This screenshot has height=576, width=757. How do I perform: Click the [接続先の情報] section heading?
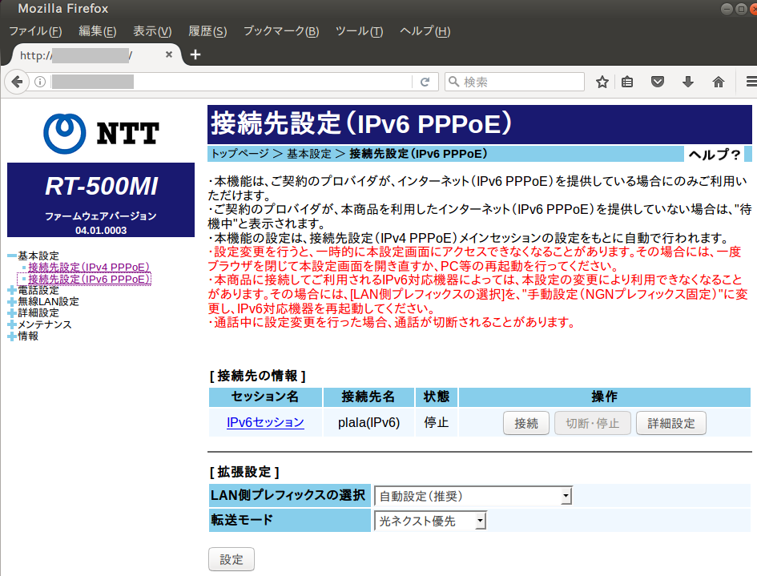coord(257,376)
